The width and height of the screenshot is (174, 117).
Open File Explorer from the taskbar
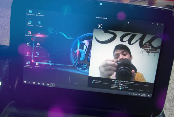34,83
